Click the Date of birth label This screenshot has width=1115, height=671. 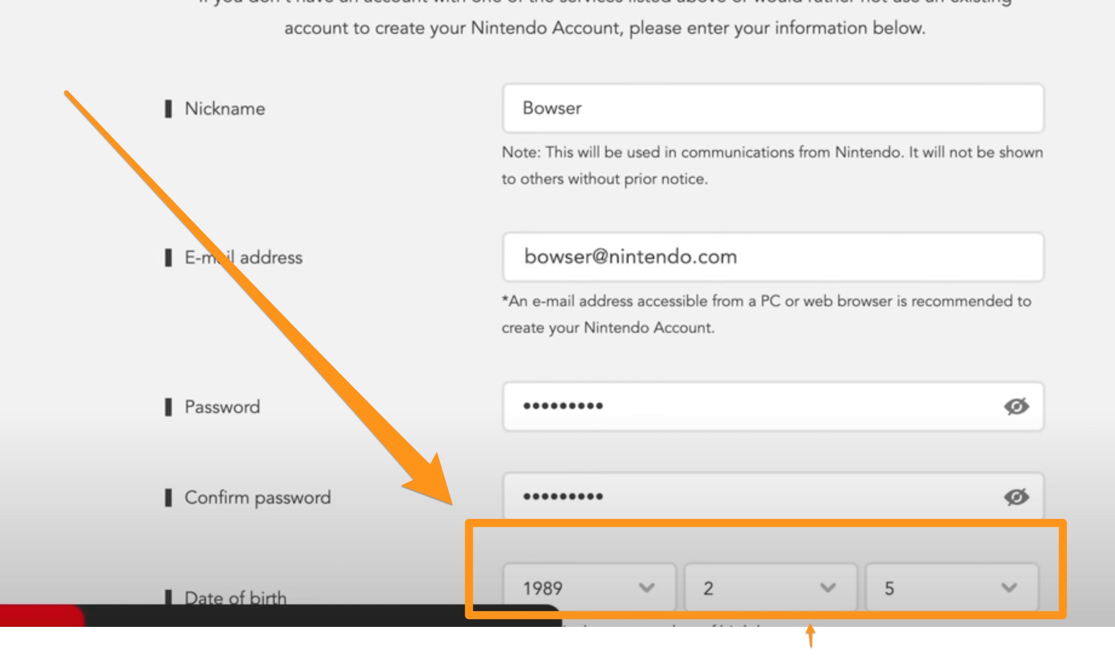click(x=236, y=597)
